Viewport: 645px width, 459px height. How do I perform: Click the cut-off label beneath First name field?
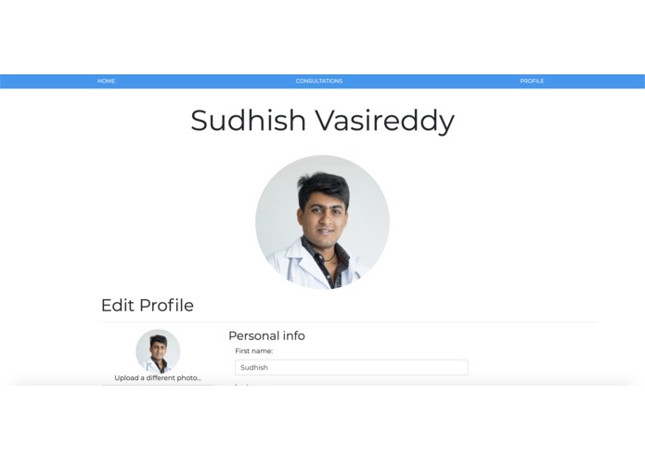coord(243,385)
